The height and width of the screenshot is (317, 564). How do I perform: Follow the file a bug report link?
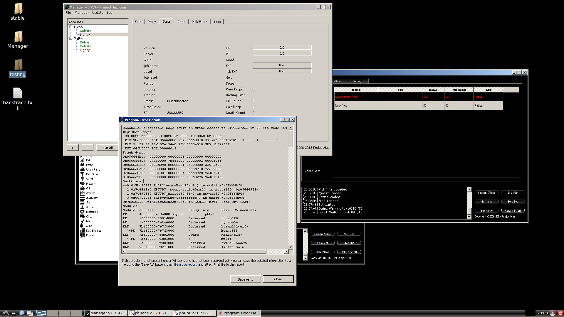(185, 264)
